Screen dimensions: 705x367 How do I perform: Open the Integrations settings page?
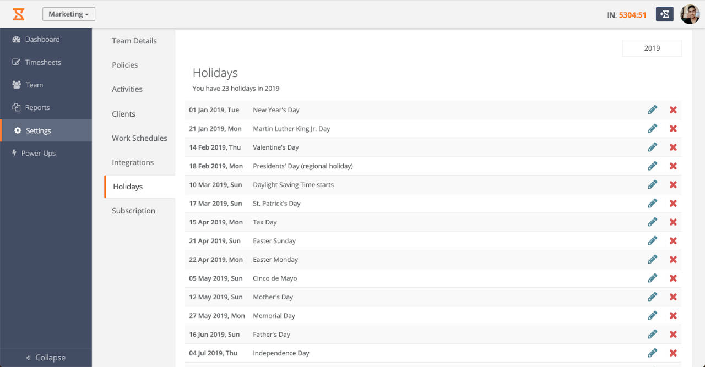[x=133, y=162]
